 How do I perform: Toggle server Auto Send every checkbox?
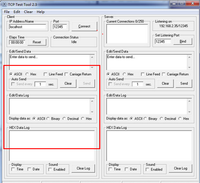[110, 84]
